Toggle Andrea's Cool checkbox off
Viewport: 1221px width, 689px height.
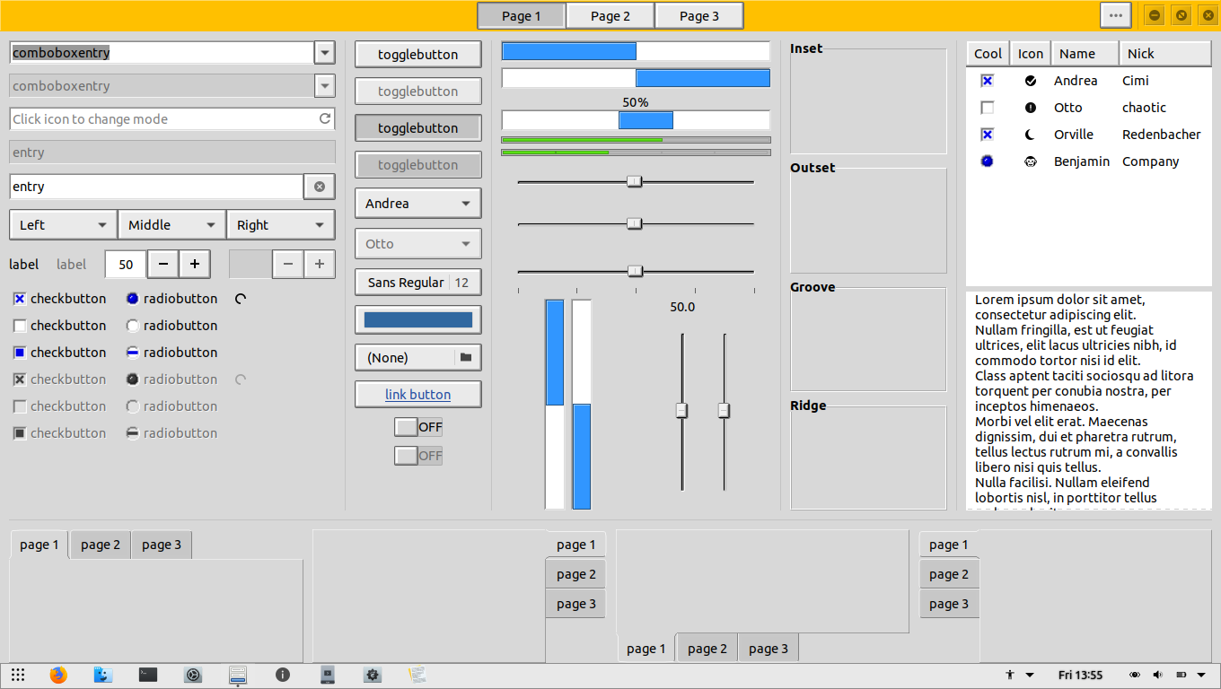[987, 80]
